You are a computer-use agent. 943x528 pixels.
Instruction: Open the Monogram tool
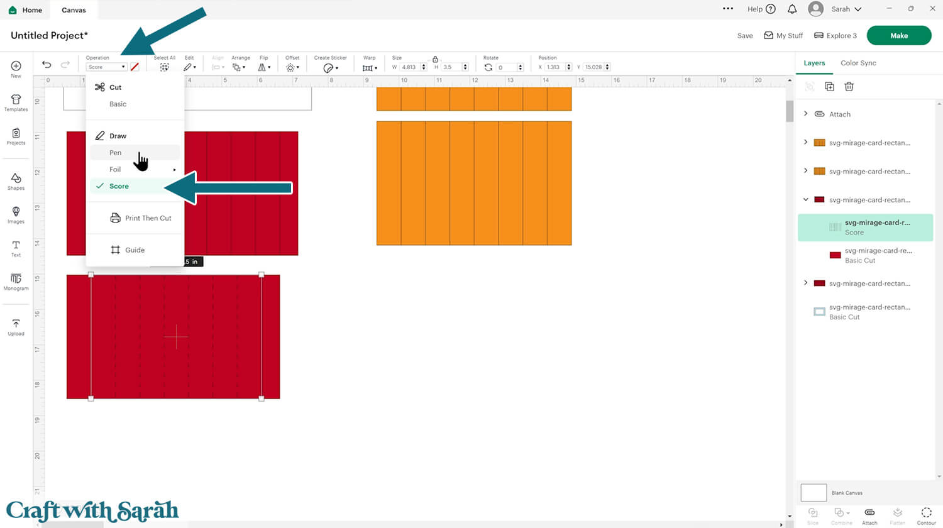(x=16, y=281)
